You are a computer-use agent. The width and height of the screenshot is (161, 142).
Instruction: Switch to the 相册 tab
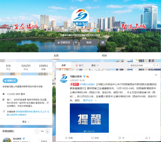(104, 56)
